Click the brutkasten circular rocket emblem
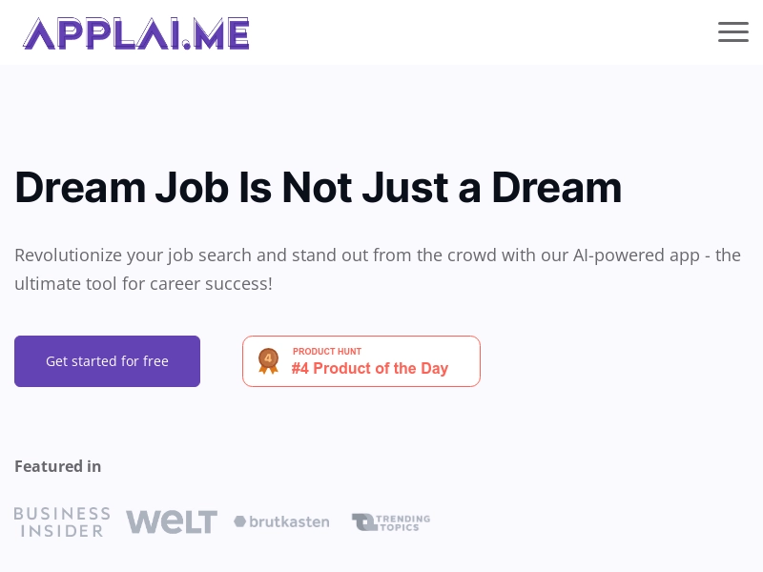The height and width of the screenshot is (572, 763). [x=238, y=521]
